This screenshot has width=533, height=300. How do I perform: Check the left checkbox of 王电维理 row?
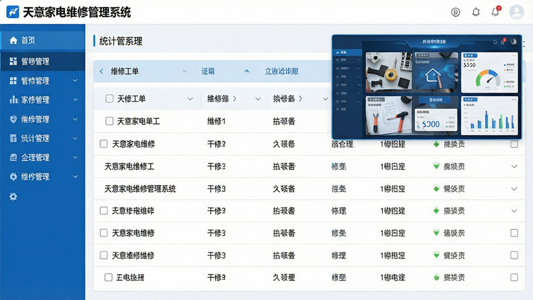(x=108, y=278)
